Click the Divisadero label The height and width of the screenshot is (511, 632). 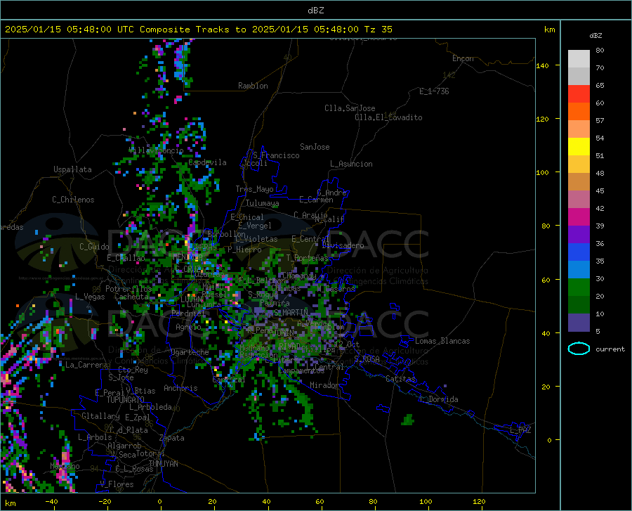point(343,245)
